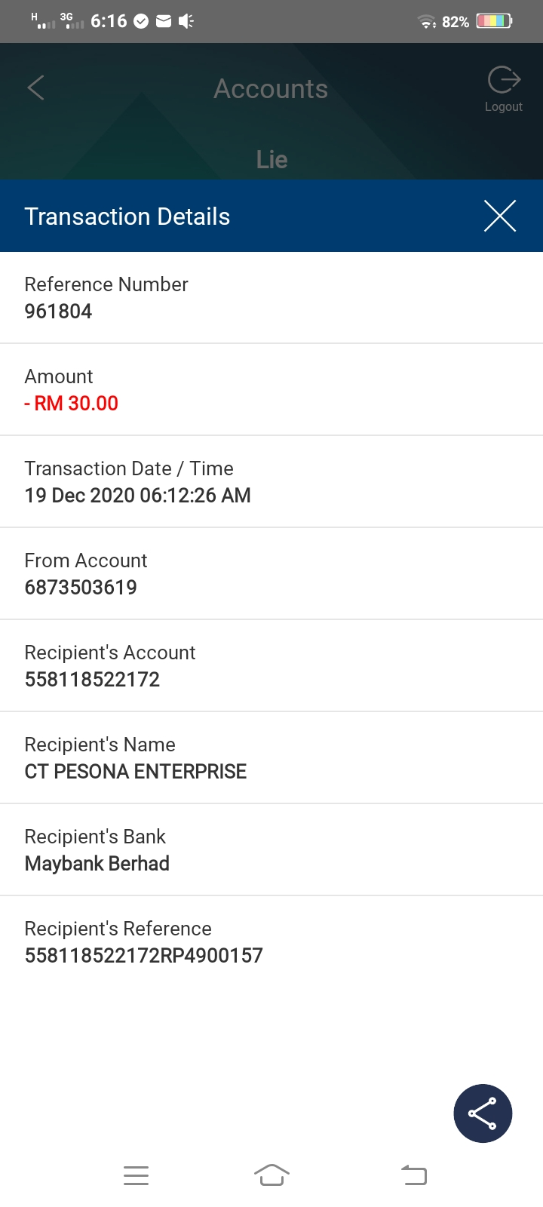
Task: Close the Transaction Details panel
Action: click(x=499, y=217)
